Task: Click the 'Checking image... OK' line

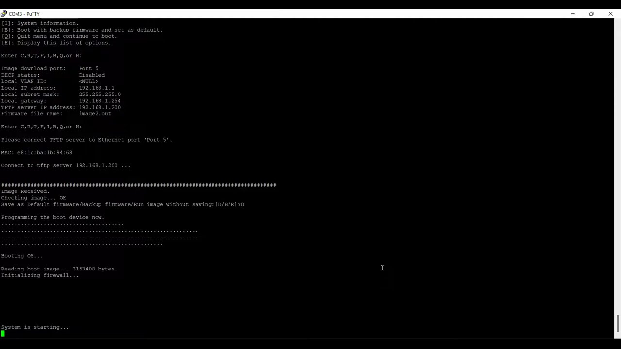Action: click(x=33, y=198)
